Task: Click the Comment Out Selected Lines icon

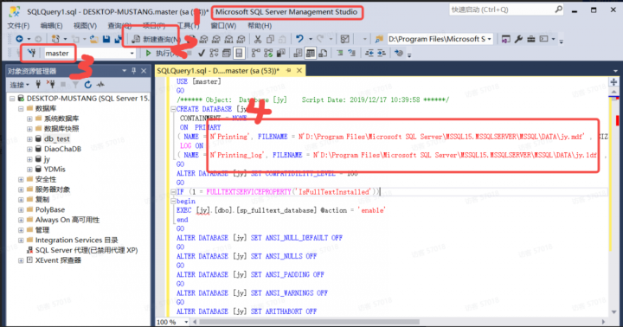Action: click(x=340, y=53)
